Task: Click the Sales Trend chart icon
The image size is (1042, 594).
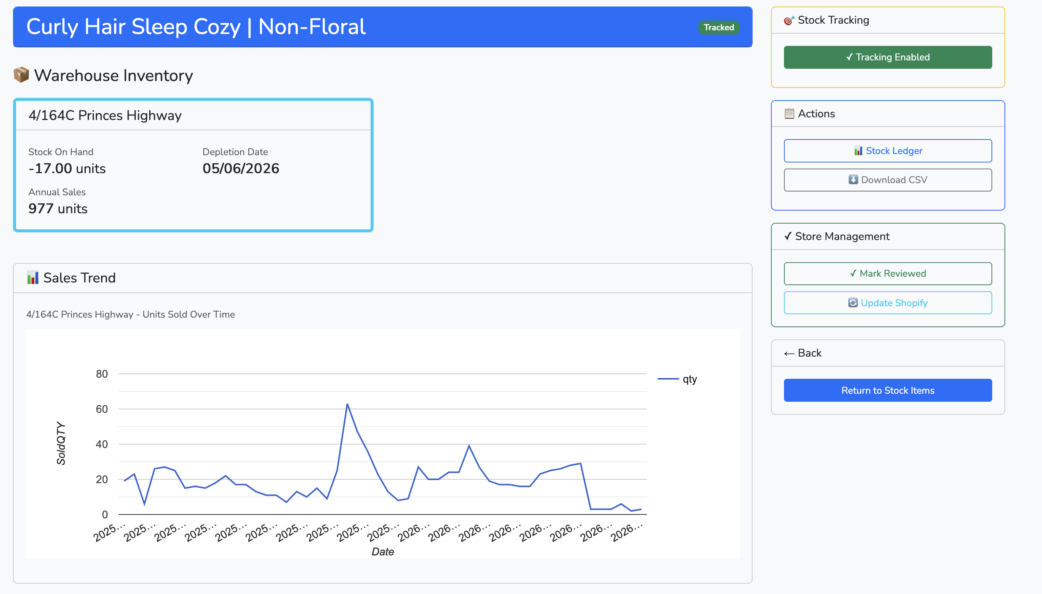Action: click(x=33, y=278)
